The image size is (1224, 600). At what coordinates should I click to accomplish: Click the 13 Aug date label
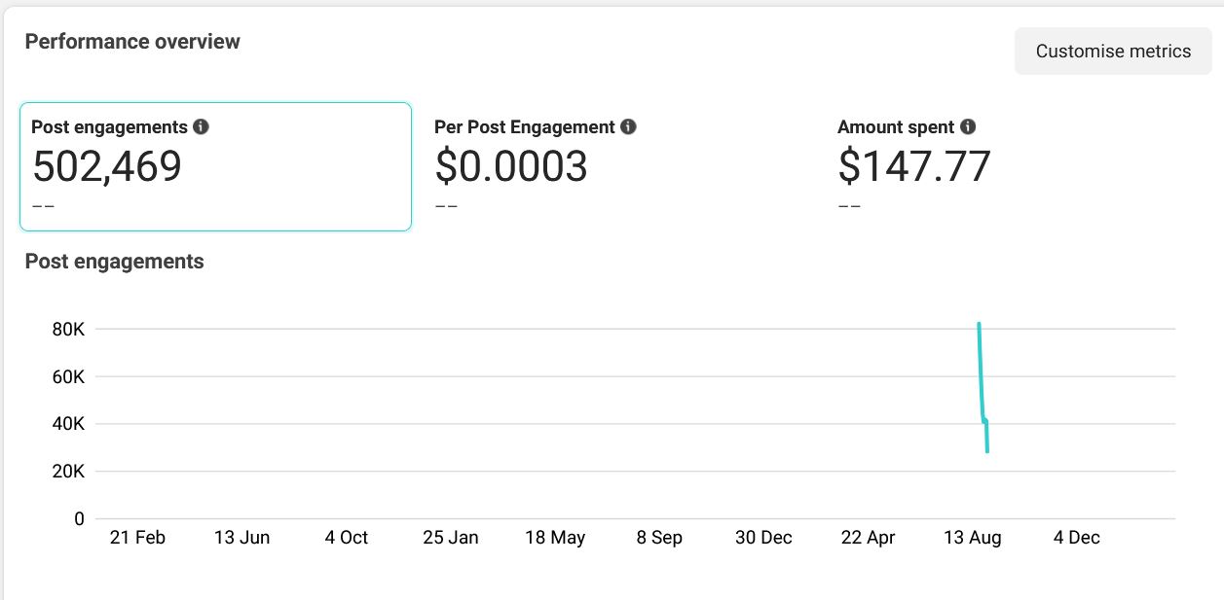click(973, 538)
